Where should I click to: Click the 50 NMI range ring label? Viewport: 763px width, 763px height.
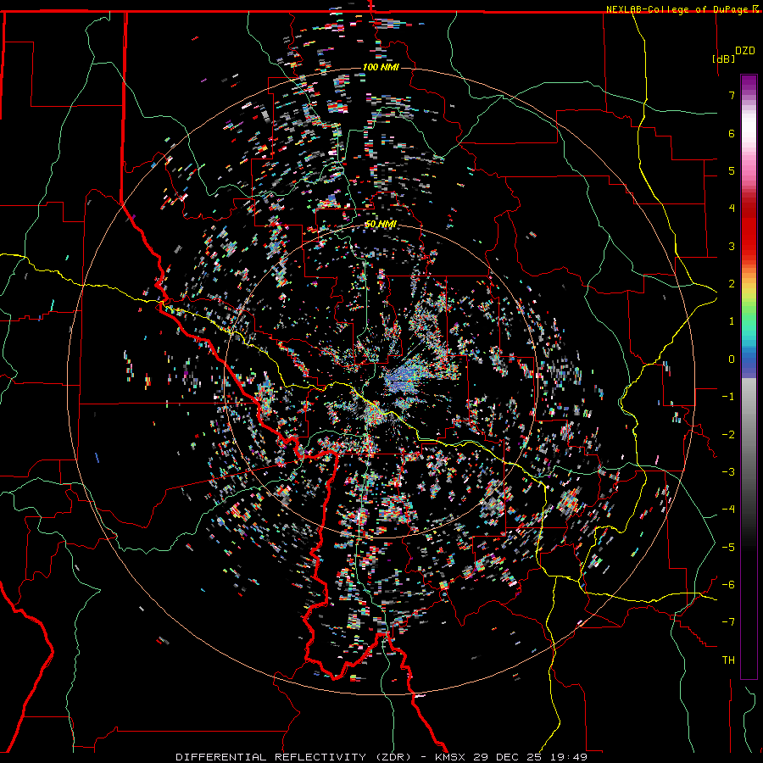point(381,224)
